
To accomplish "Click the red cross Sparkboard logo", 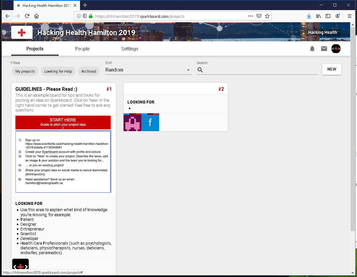I will click(x=22, y=33).
